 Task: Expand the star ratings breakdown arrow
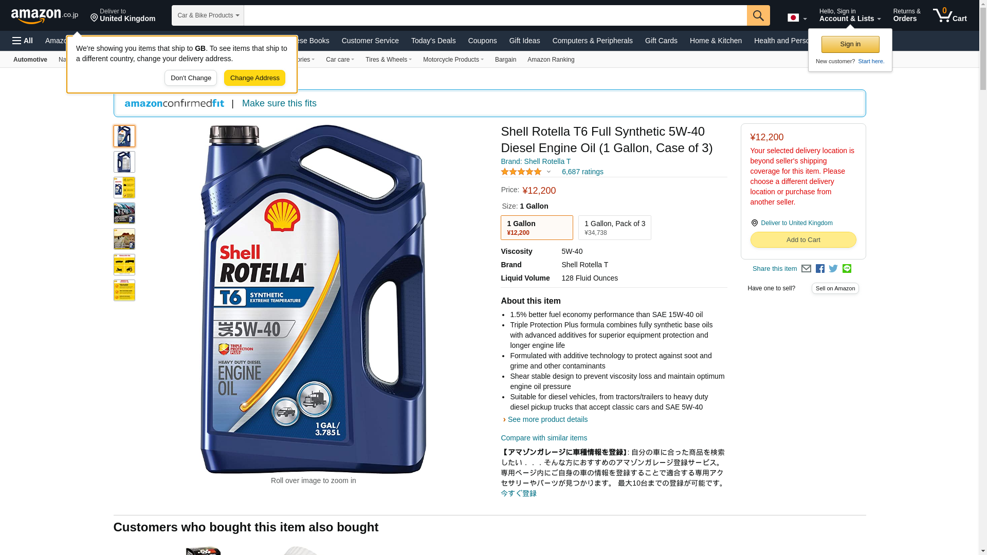[x=549, y=172]
